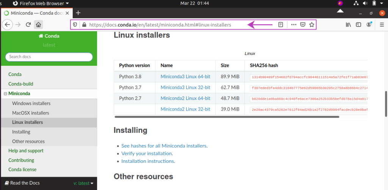Screen dimensions: 388x190
Task: Toggle the sidebar view
Action: click(x=358, y=25)
